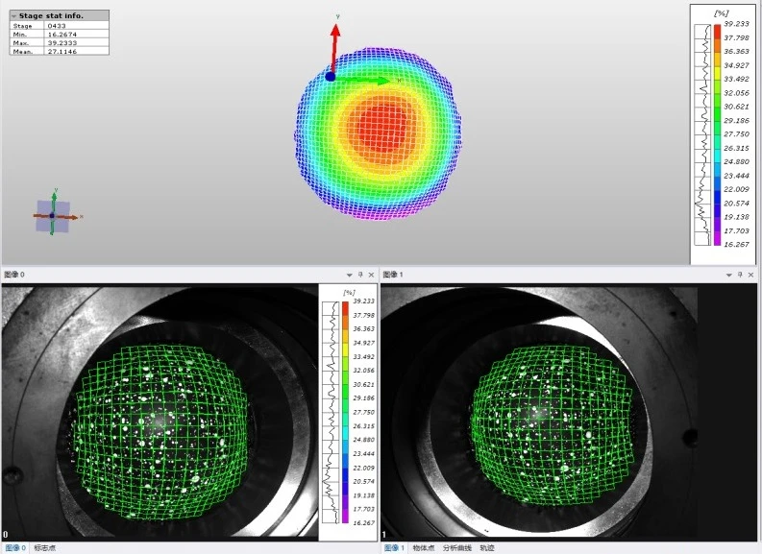Switch to the 图像 1 bottom tab
This screenshot has width=762, height=554.
click(394, 547)
